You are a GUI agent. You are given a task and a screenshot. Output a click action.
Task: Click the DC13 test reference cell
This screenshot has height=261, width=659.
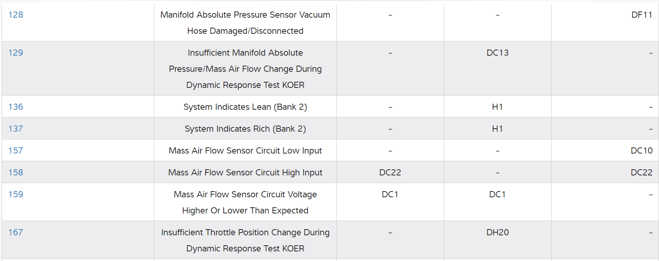click(497, 53)
